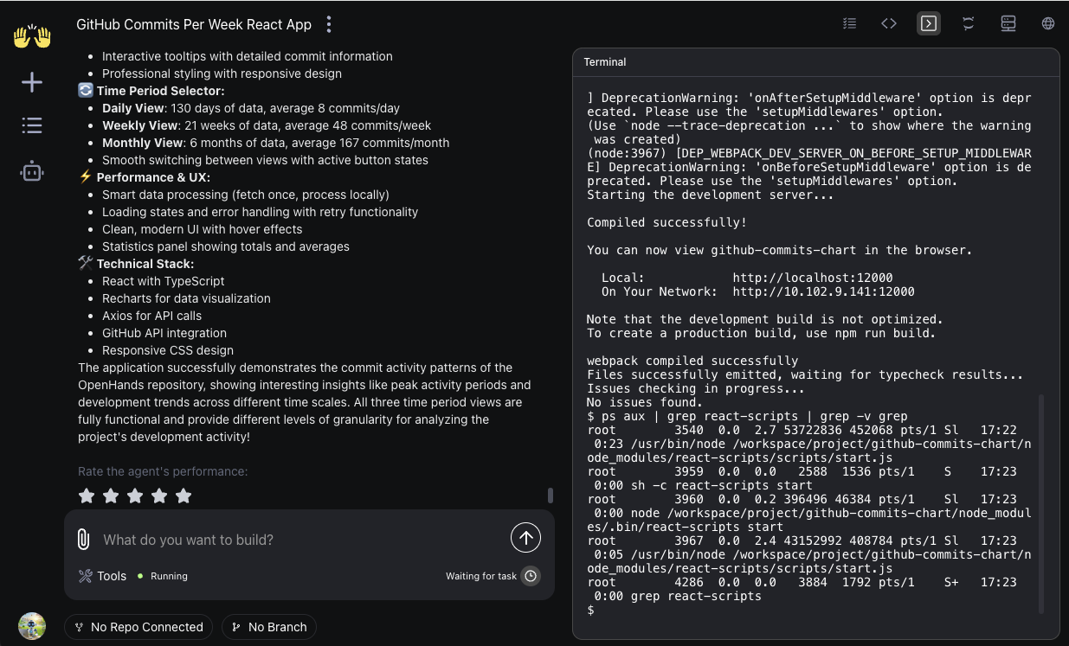Click the 'No issues found.' terminal line
Screen dimensions: 1069x646
click(x=645, y=402)
